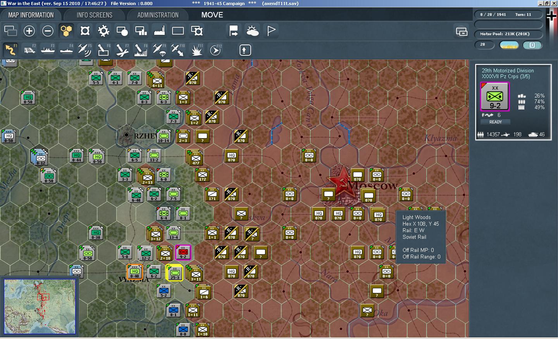Select the HQ 0-38 unit
Viewport: 558px width, 339px height.
(x=96, y=233)
